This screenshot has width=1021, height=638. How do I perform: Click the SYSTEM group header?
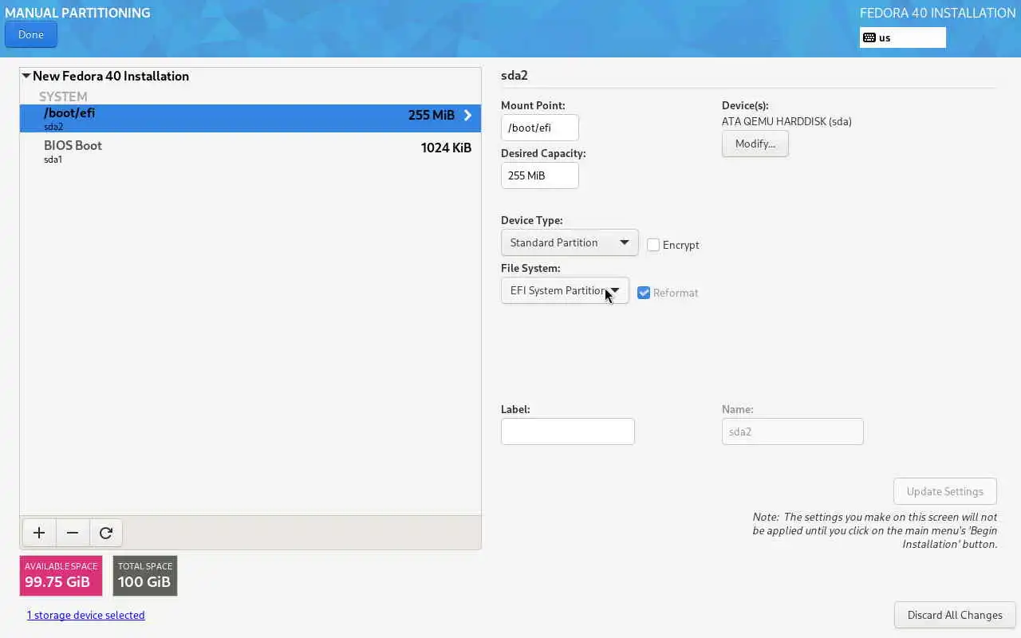click(x=63, y=96)
